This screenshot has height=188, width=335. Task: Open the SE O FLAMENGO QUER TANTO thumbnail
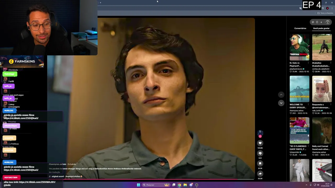(299, 131)
